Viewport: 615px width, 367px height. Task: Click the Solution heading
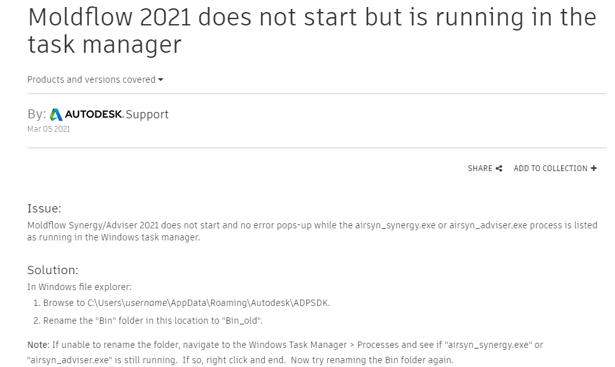pos(52,270)
